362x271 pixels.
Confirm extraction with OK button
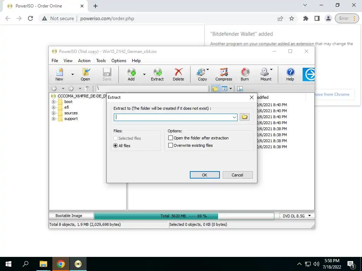205,175
